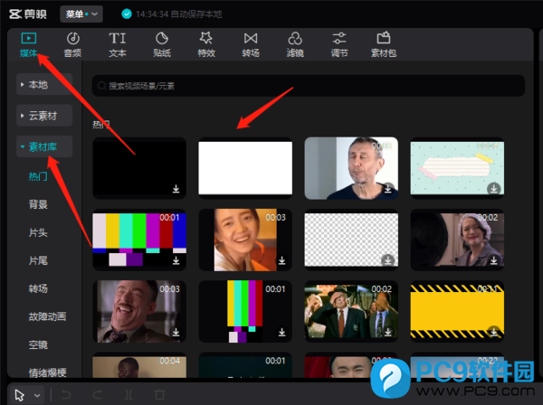The width and height of the screenshot is (543, 405).
Task: Open the pointer tool mode dropdown
Action: [x=37, y=395]
